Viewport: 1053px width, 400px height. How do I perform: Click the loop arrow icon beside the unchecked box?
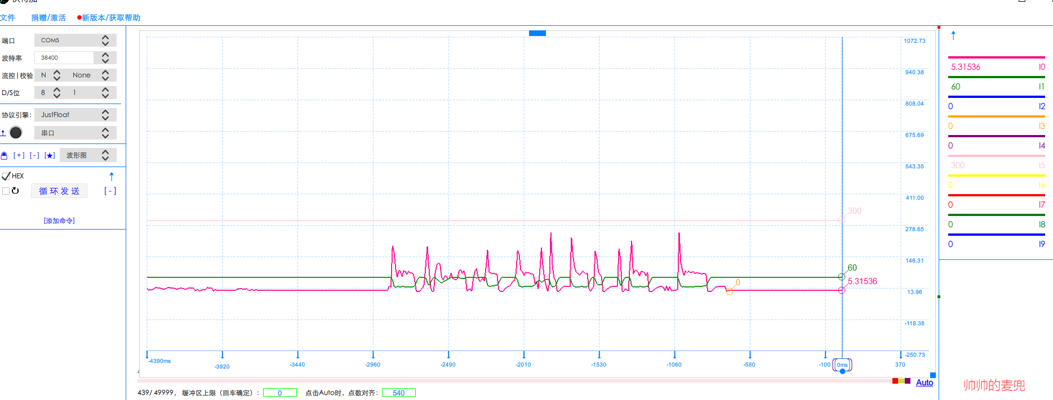(x=15, y=191)
